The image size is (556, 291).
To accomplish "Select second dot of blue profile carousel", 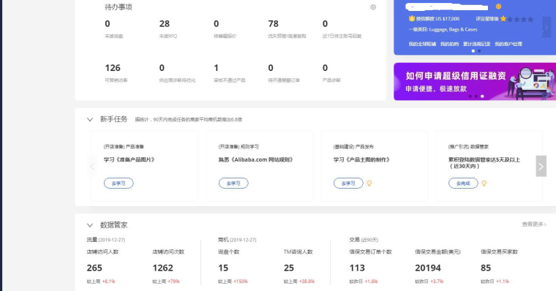I will click(x=479, y=51).
